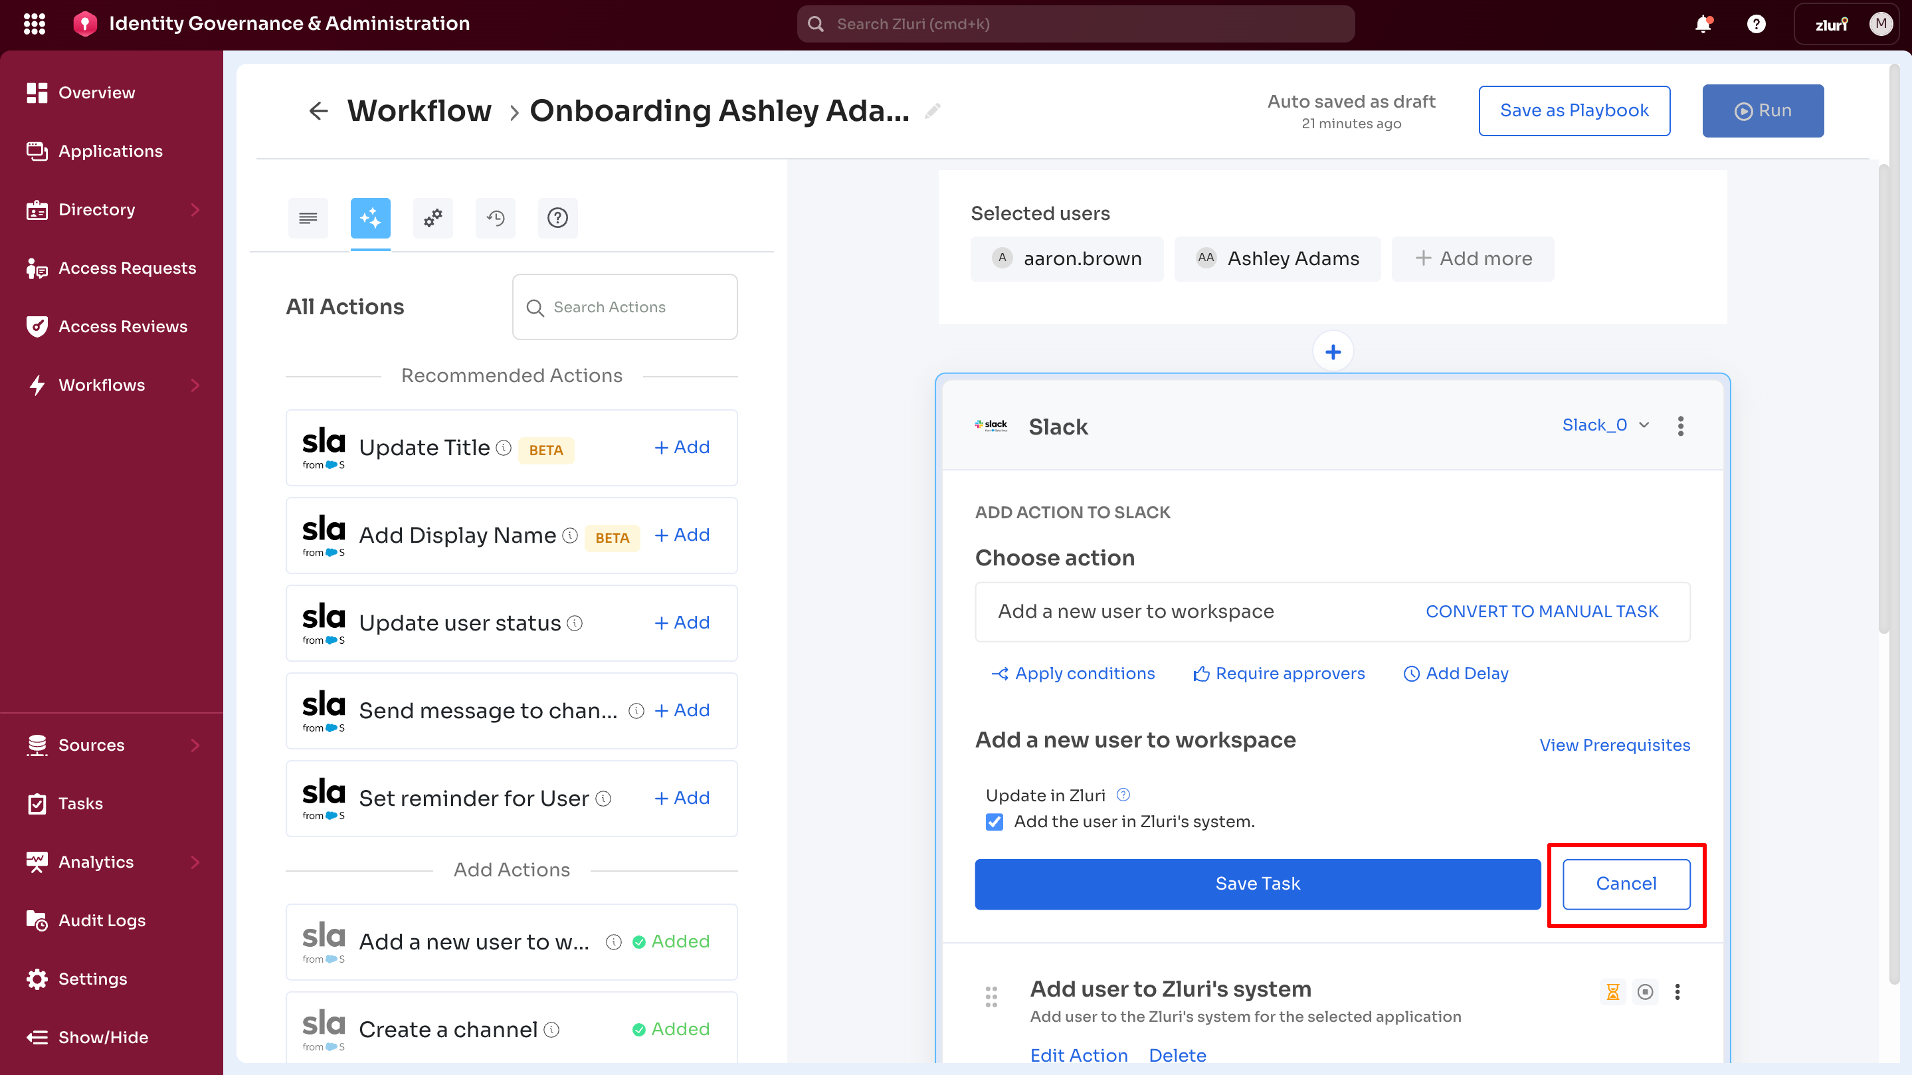The image size is (1912, 1075).
Task: Uncheck Add the user in Zluri's system
Action: (x=995, y=822)
